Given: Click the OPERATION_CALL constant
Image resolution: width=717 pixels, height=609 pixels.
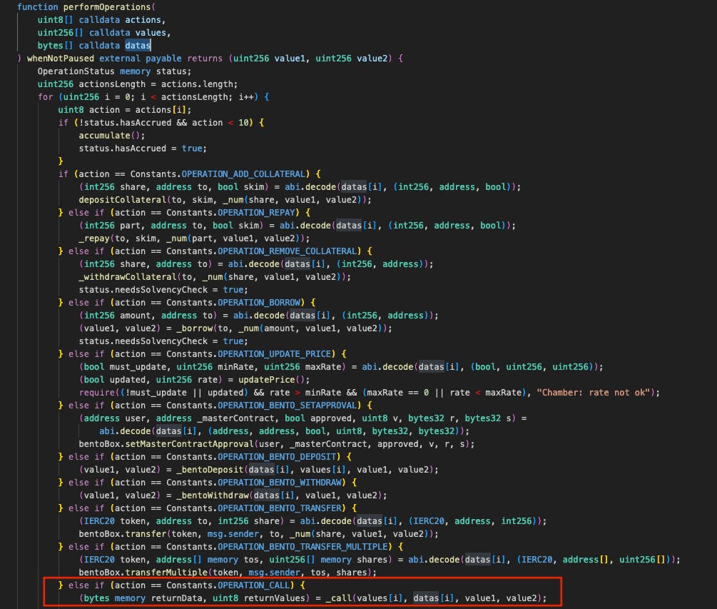Looking at the screenshot, I should pos(254,585).
